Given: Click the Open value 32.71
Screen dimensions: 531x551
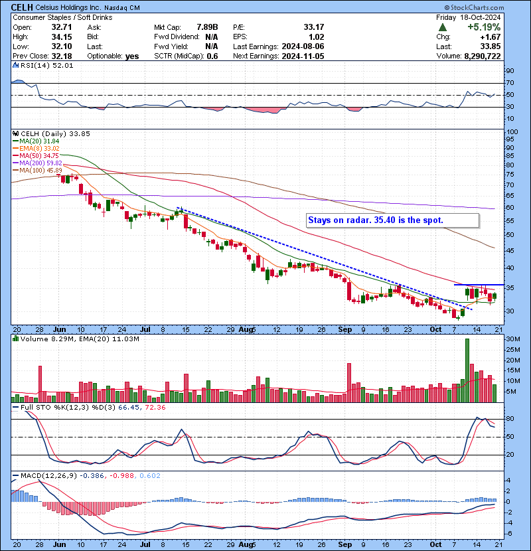Looking at the screenshot, I should pyautogui.click(x=62, y=27).
